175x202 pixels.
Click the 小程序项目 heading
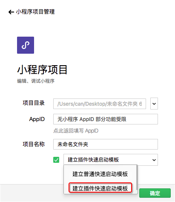click(42, 69)
